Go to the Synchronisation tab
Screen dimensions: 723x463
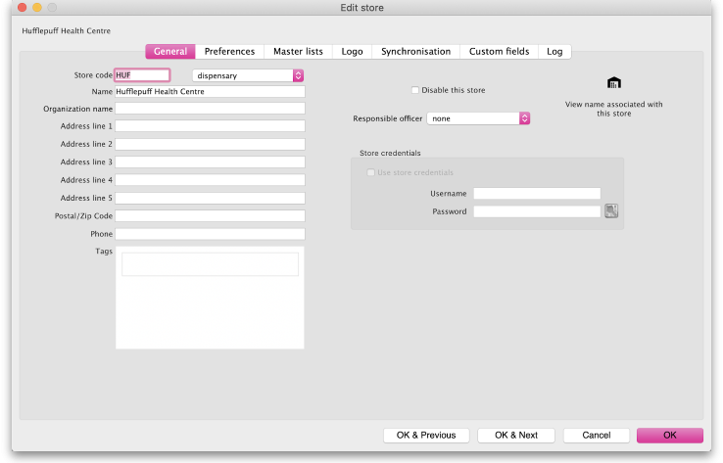(x=415, y=52)
